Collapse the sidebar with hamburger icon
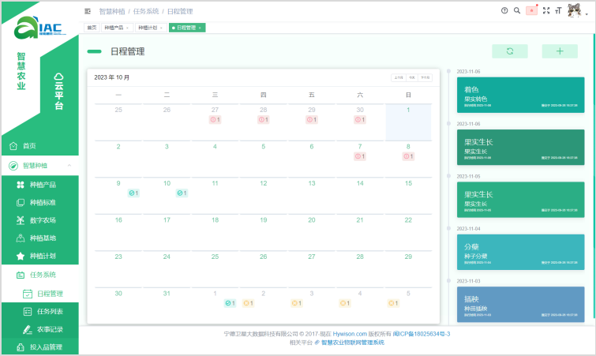 (88, 12)
